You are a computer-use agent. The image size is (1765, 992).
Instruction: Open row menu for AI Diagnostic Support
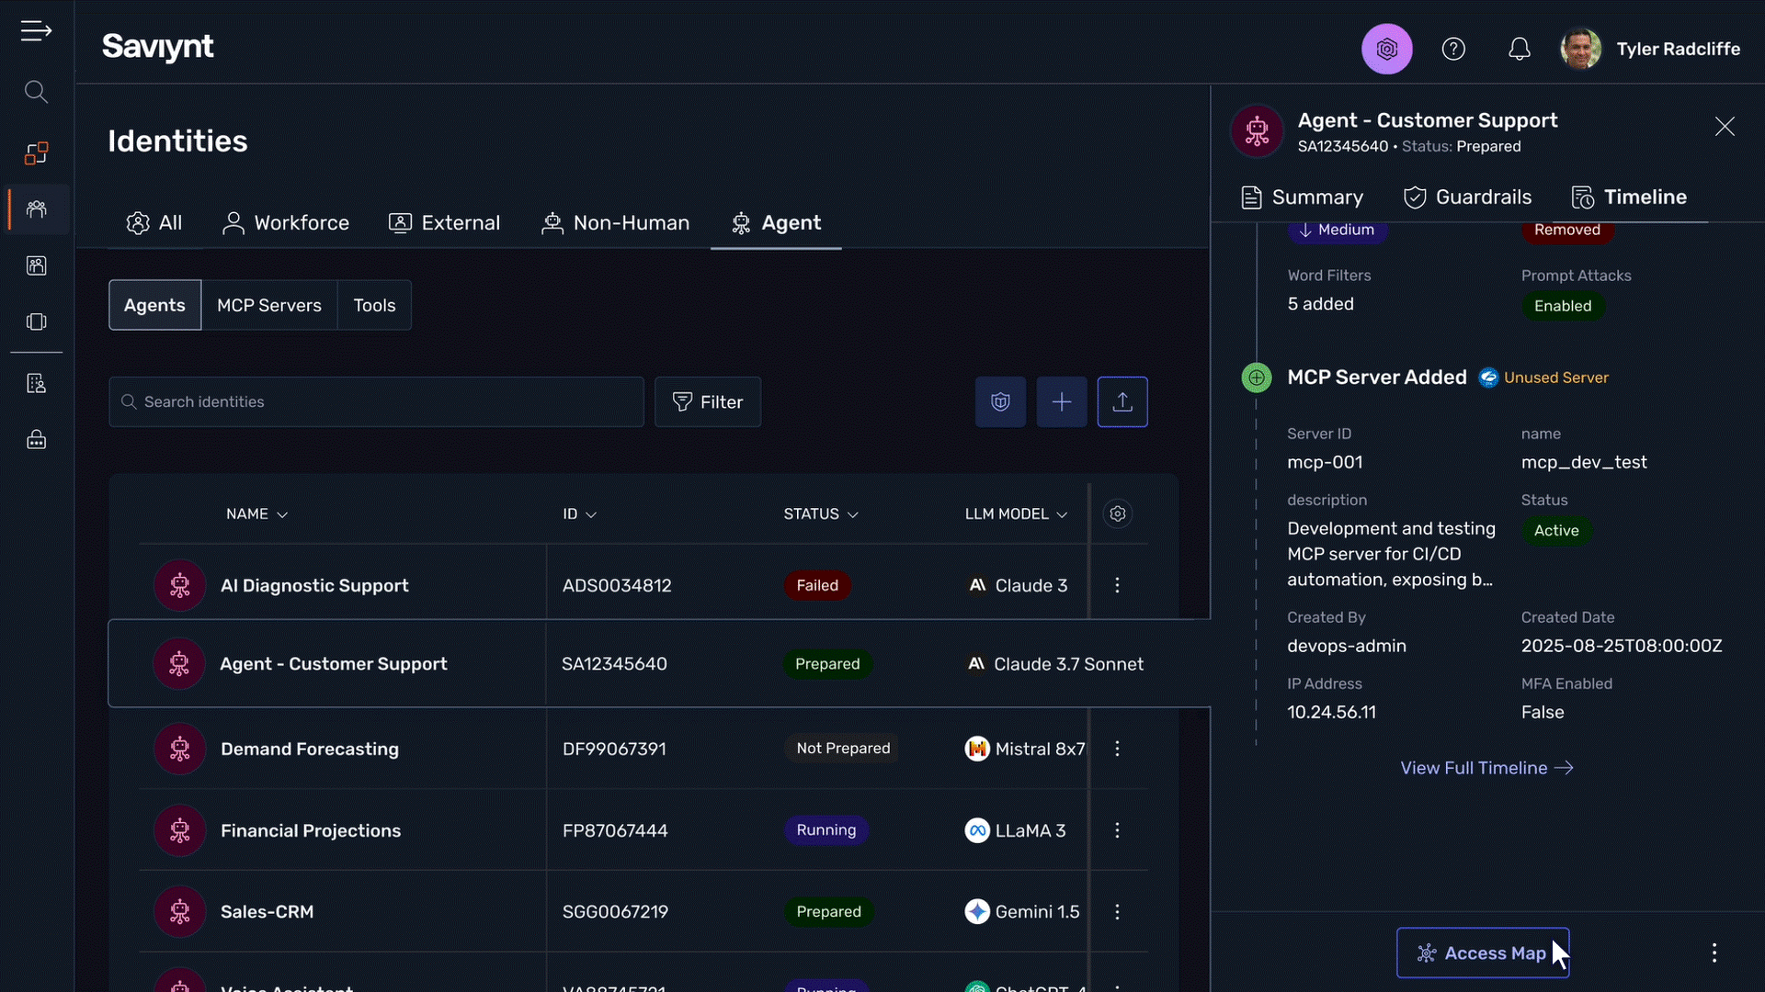(x=1117, y=585)
